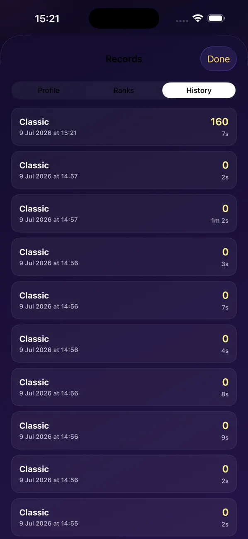Open the Classic record scoring 160
248x539 pixels.
click(124, 127)
